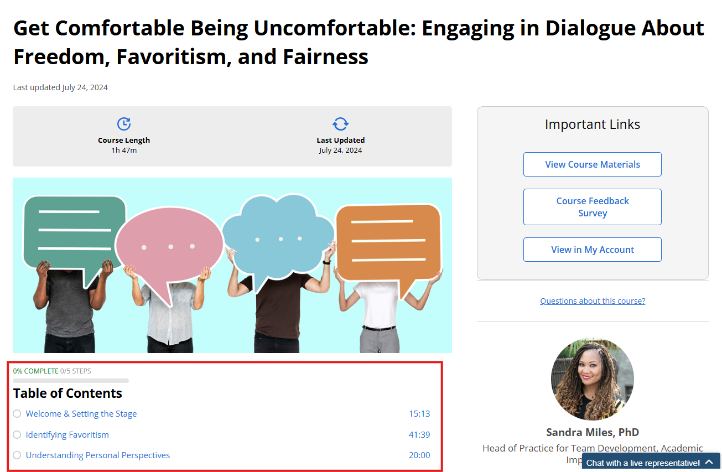This screenshot has width=722, height=472.
Task: Open Chat with a live representative
Action: point(643,463)
